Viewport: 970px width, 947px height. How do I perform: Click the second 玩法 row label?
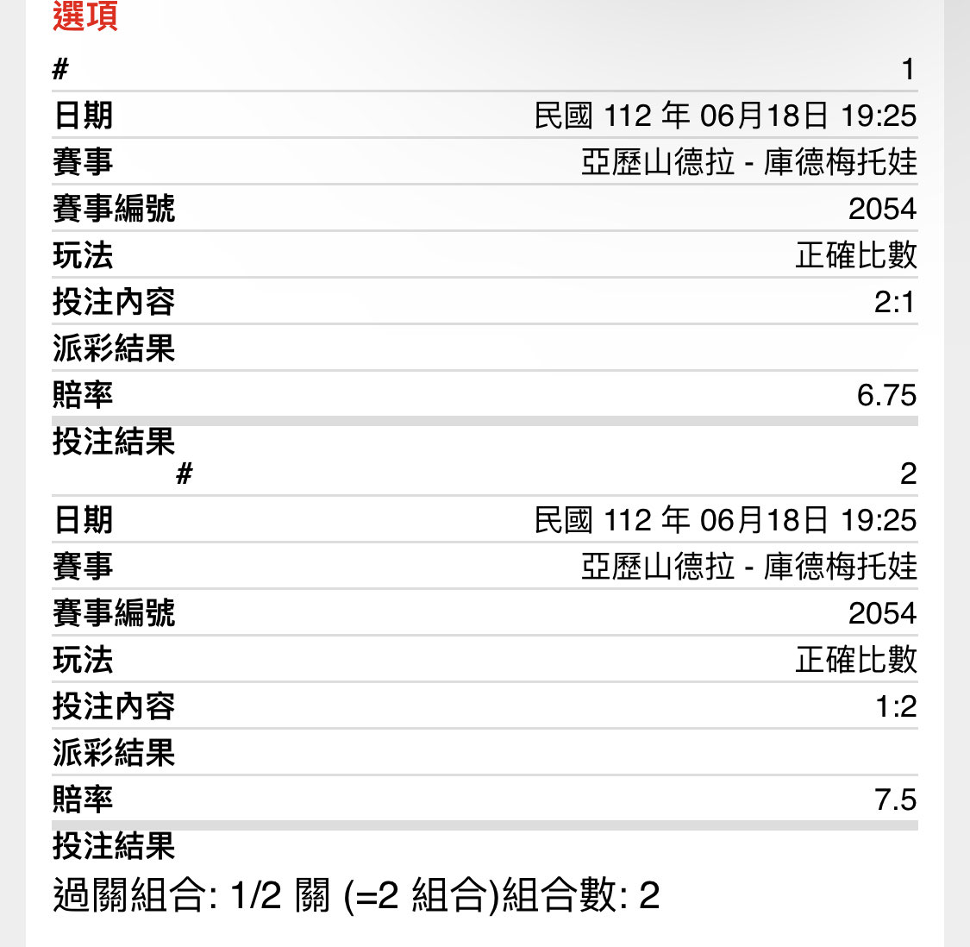click(x=83, y=660)
